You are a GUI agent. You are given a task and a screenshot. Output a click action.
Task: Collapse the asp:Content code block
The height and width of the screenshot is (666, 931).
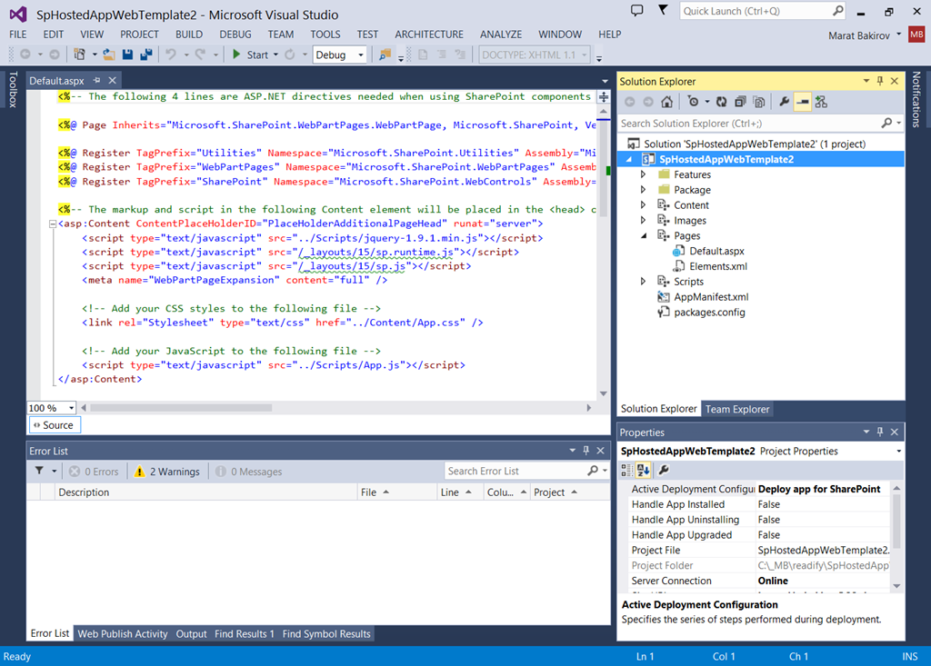[x=52, y=224]
